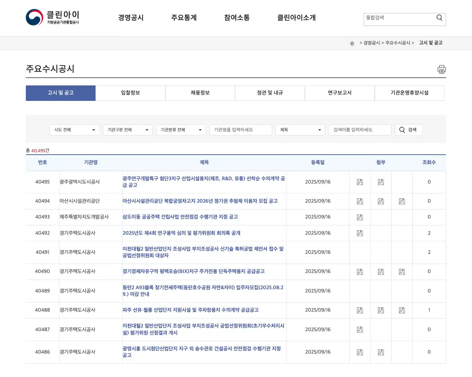Click the 기관명을 입력하세요 input field
The image size is (472, 377).
(x=240, y=130)
